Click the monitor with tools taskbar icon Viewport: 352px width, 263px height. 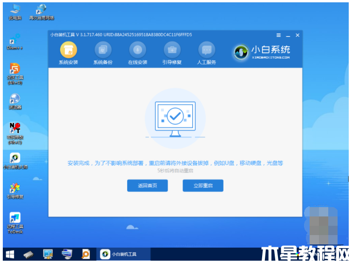(48, 254)
